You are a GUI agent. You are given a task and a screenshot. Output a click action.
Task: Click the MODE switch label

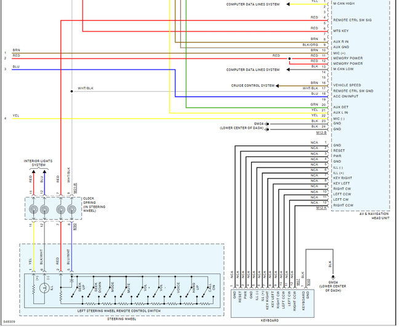tap(113, 287)
